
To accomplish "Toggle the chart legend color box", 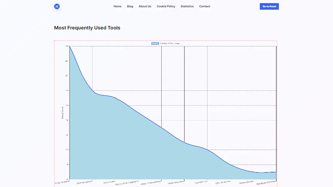I will tap(155, 43).
